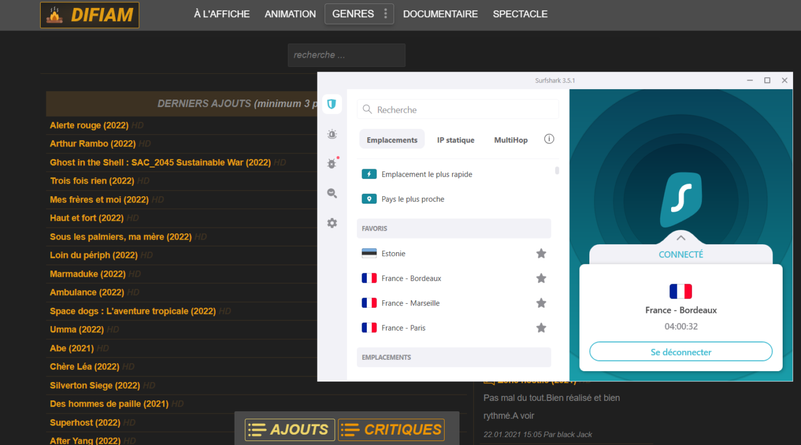Viewport: 801px width, 445px height.
Task: Open the Trois fois rien (2022) link
Action: pyautogui.click(x=92, y=181)
